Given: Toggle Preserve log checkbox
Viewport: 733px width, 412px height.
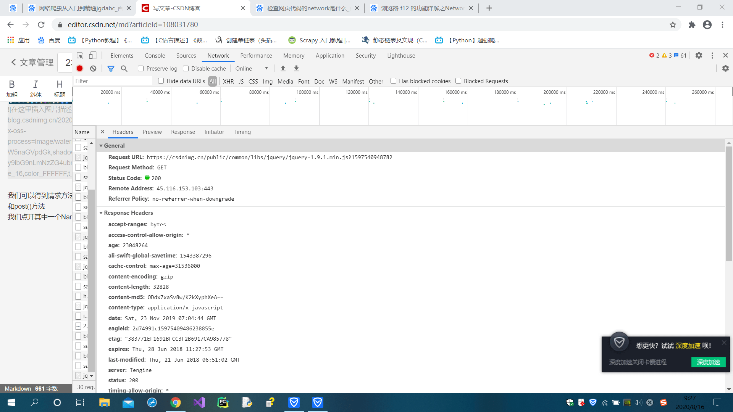Looking at the screenshot, I should click(x=140, y=68).
